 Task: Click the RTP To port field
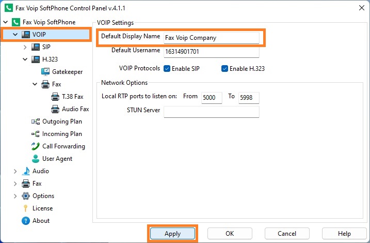coord(249,98)
